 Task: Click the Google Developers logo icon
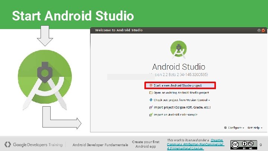click(x=8, y=145)
